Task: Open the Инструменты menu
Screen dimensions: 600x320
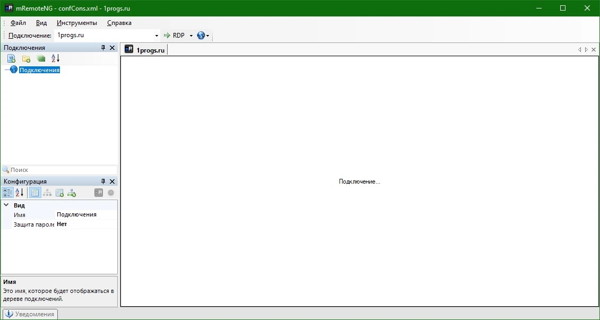Action: point(77,23)
